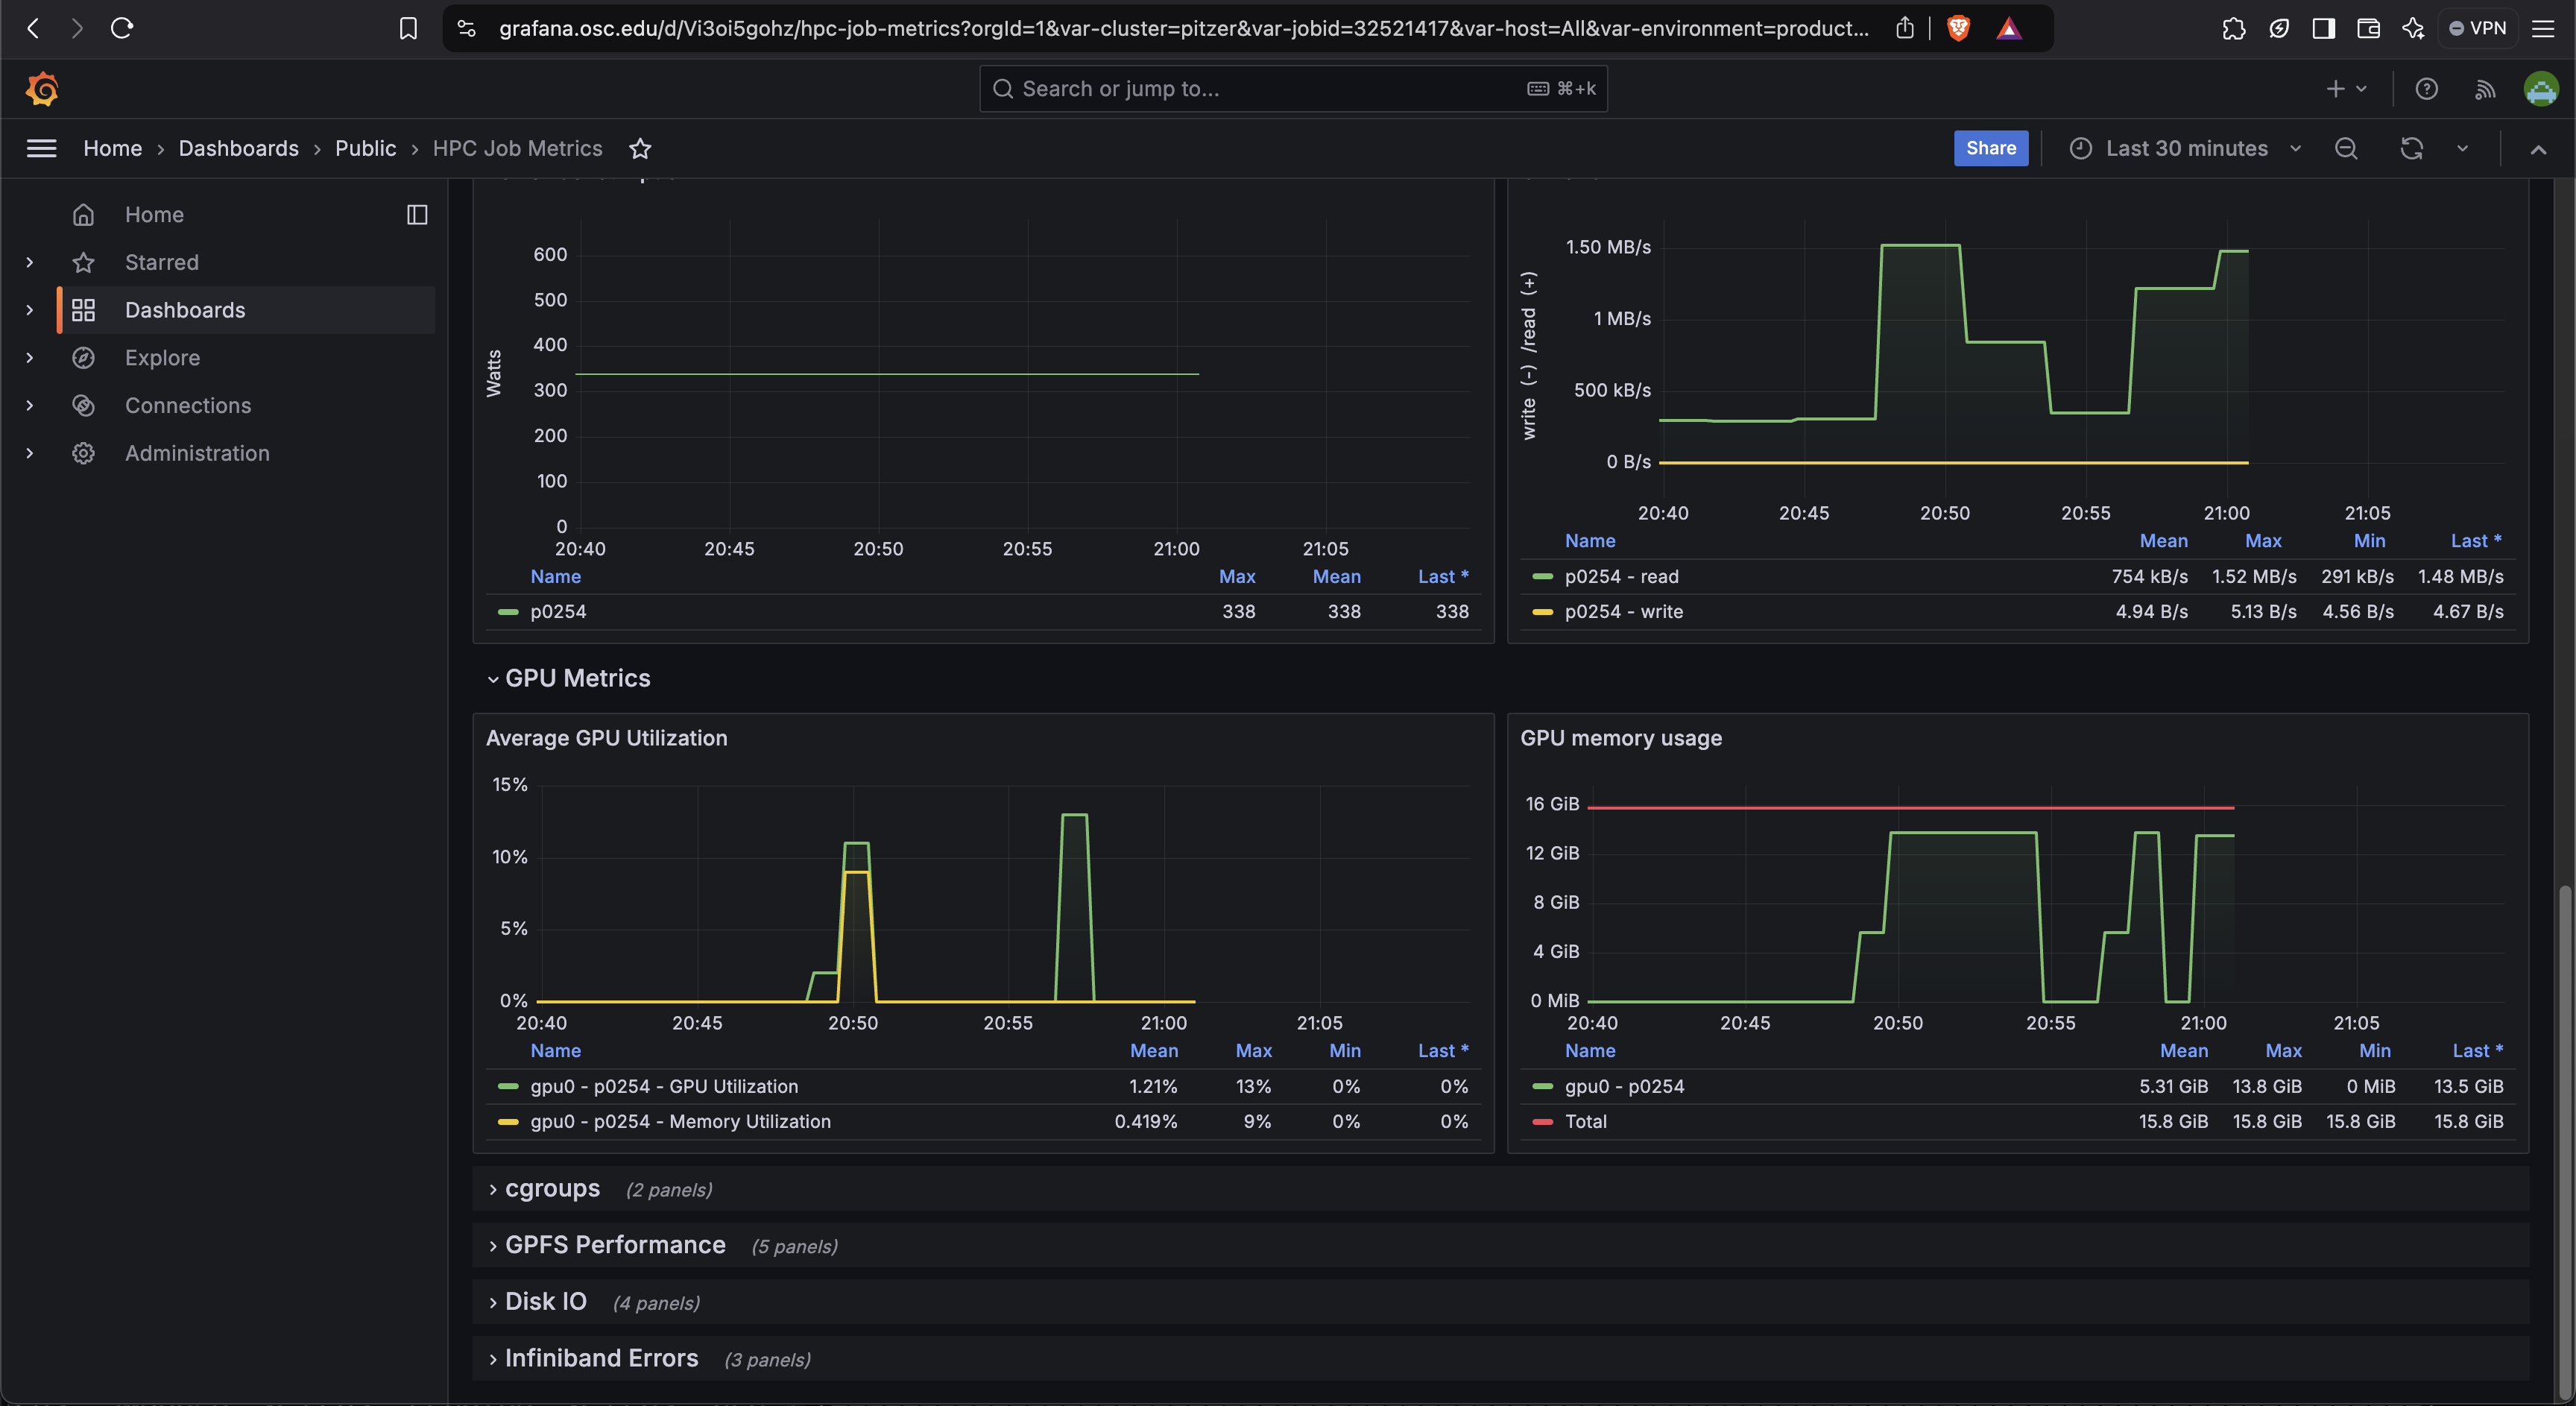The image size is (2576, 1406).
Task: Open the Brave wallet icon
Action: 2368,28
